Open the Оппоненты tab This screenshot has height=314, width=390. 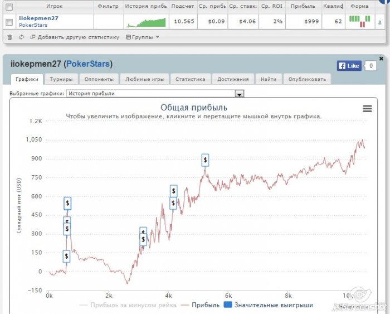click(x=99, y=79)
